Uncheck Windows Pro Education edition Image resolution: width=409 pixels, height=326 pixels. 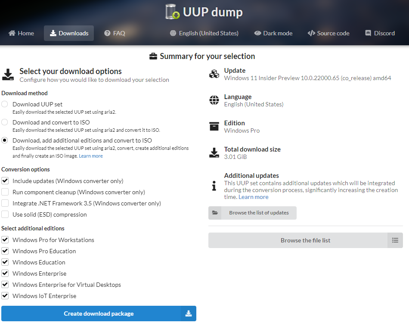click(x=5, y=251)
